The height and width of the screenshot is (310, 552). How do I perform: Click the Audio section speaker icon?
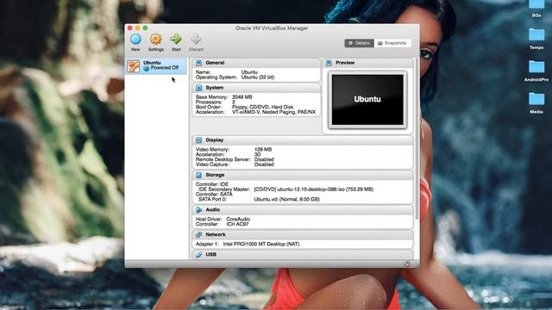(x=199, y=209)
